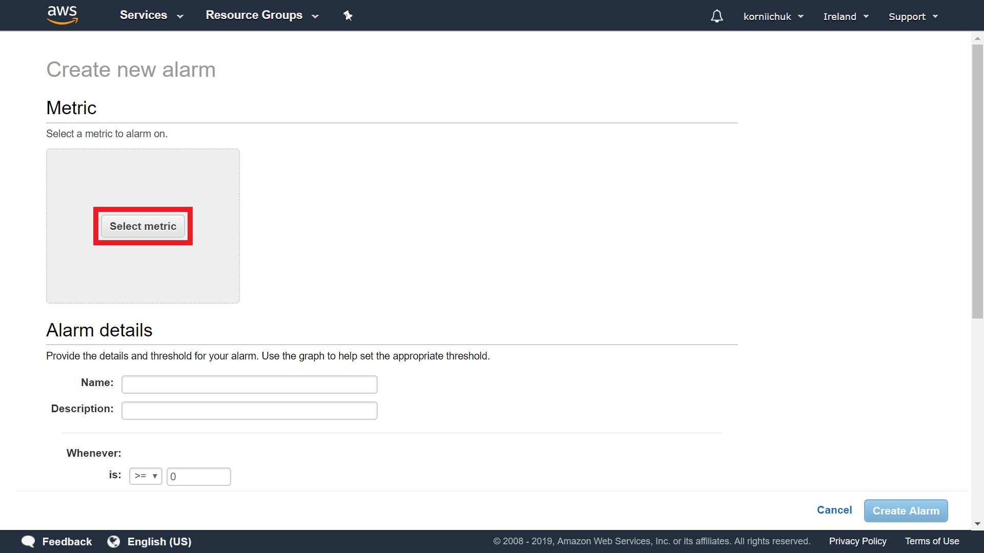Screen dimensions: 984x553
Task: Expand the Support dropdown
Action: click(x=913, y=16)
